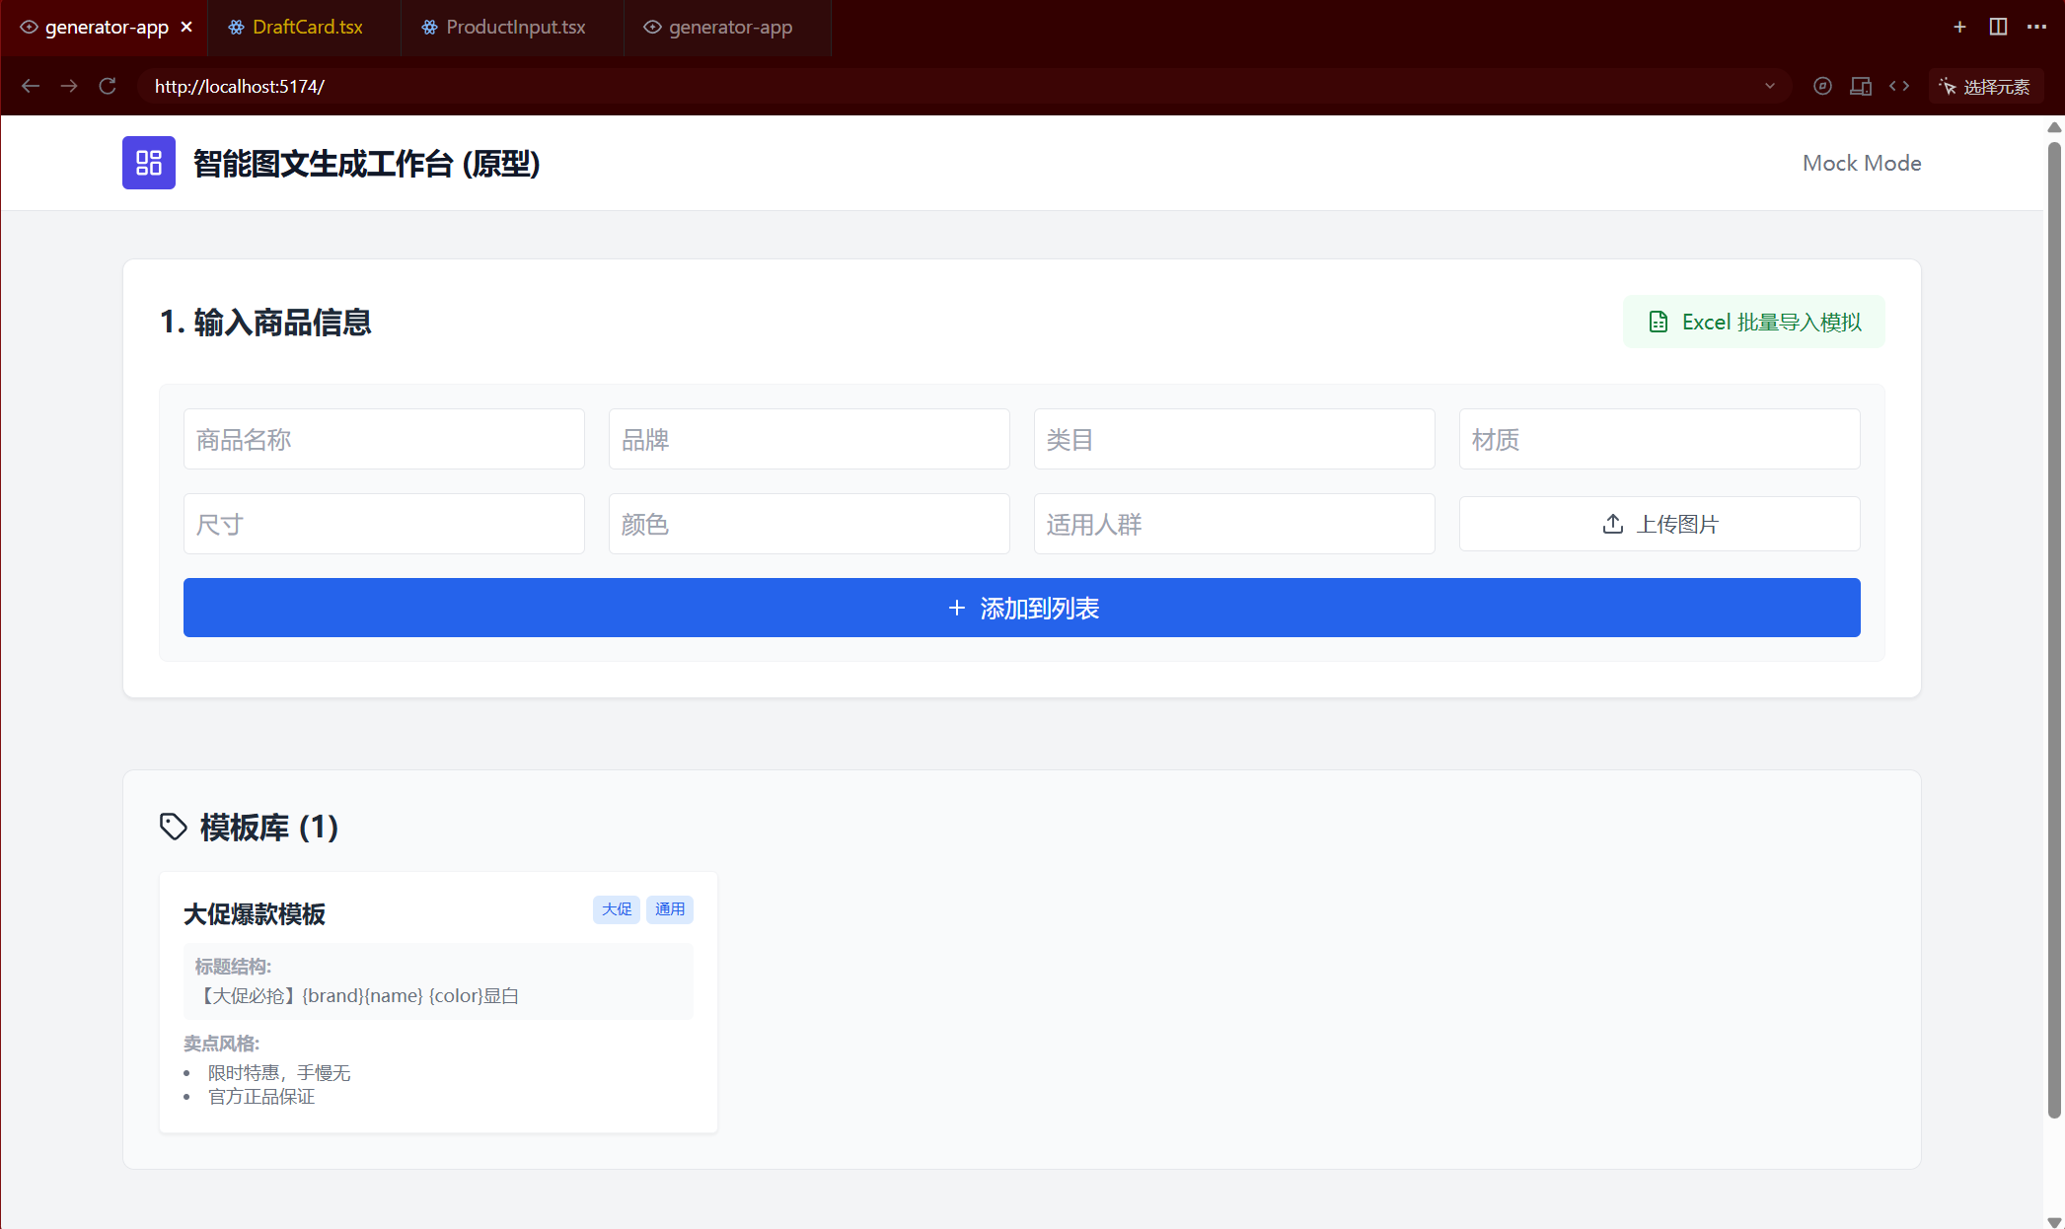The height and width of the screenshot is (1229, 2065).
Task: Reload the localhost page
Action: (108, 86)
